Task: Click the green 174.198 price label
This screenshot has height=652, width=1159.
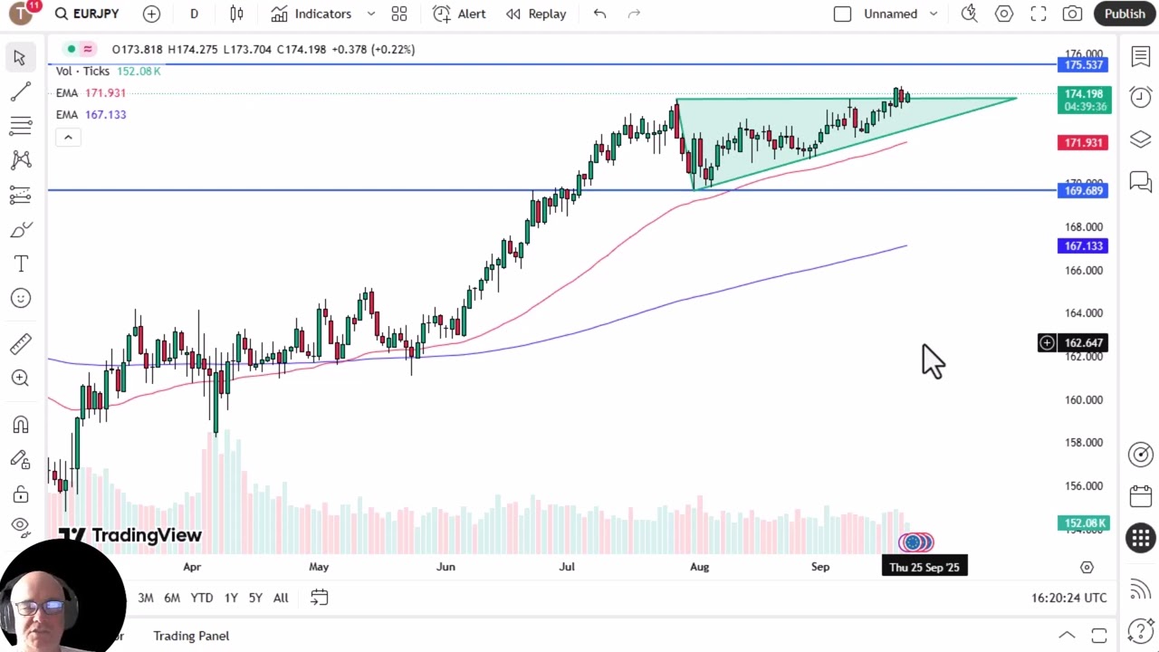Action: click(x=1083, y=94)
